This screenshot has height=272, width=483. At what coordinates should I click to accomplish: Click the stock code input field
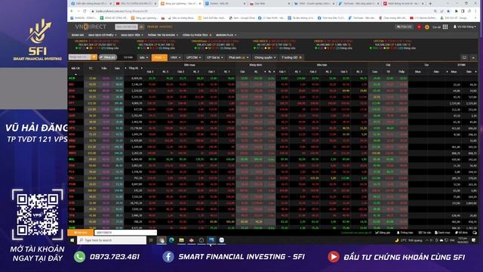click(x=80, y=57)
